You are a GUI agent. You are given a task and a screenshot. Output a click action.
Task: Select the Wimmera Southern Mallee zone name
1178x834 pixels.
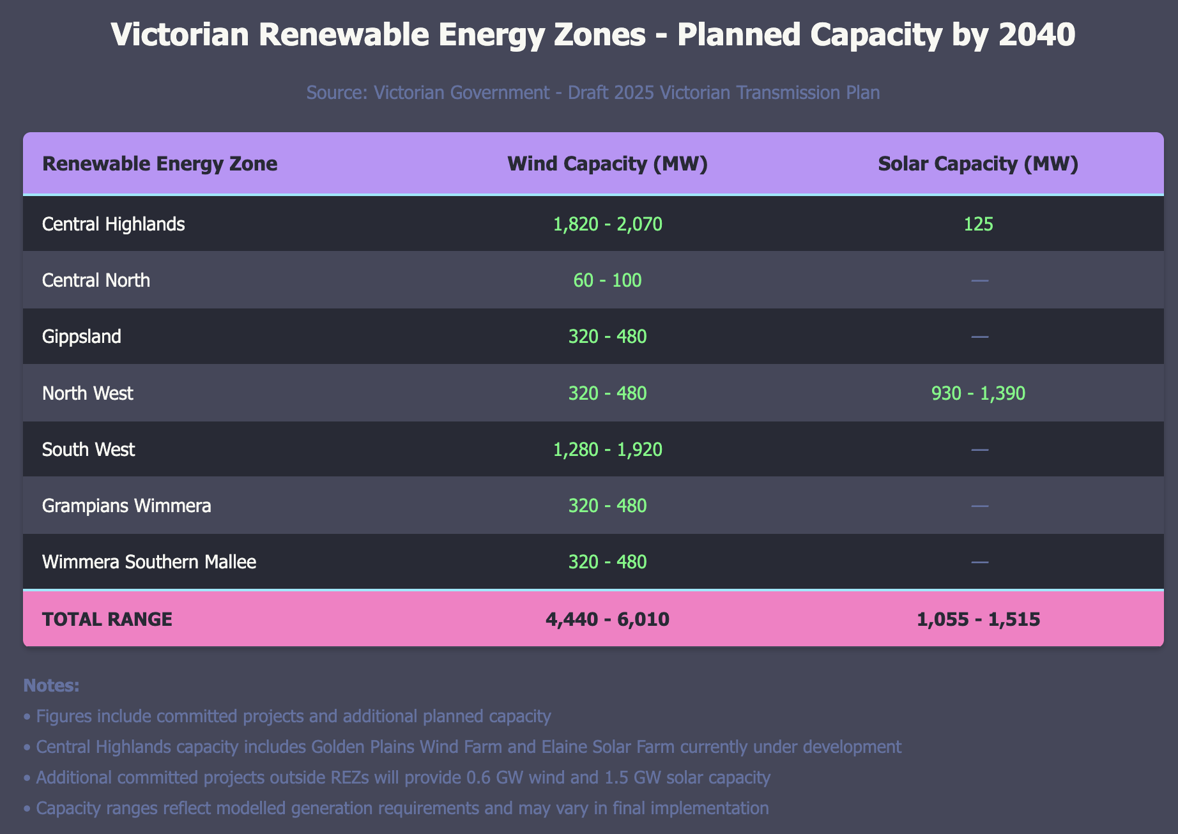click(x=149, y=562)
